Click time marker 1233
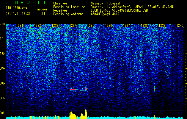Image resolution: width=187 pixels, height=119 pixels. [x=55, y=25]
